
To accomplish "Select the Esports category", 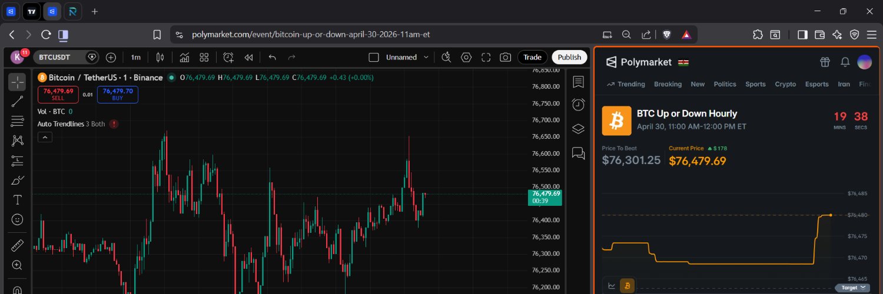I will [817, 84].
